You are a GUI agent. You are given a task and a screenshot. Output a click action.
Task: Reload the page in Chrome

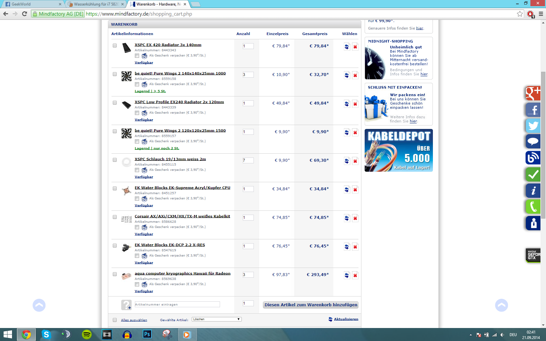(x=24, y=14)
